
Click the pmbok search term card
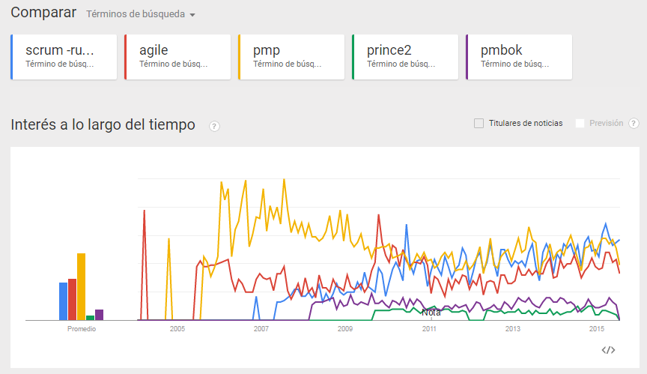coord(520,56)
